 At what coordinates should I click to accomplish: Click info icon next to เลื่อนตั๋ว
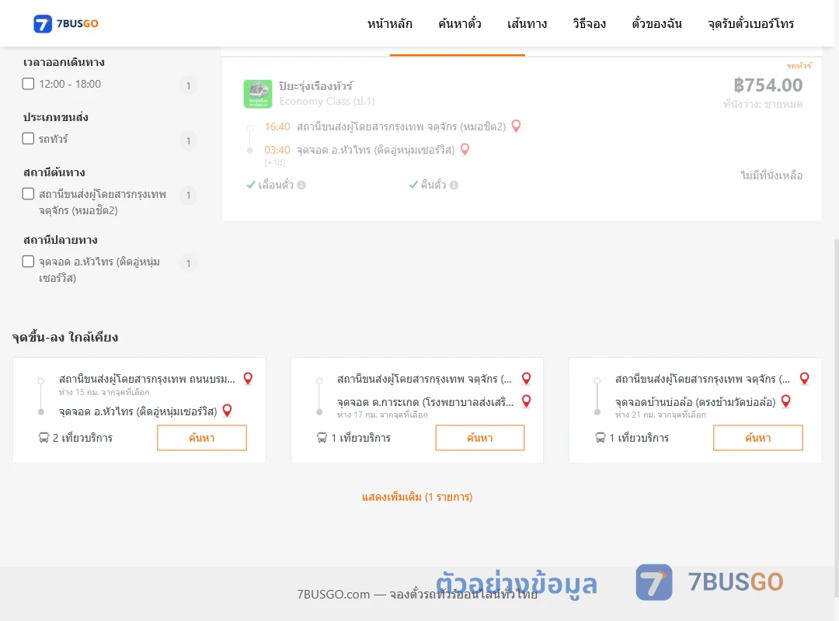click(301, 185)
